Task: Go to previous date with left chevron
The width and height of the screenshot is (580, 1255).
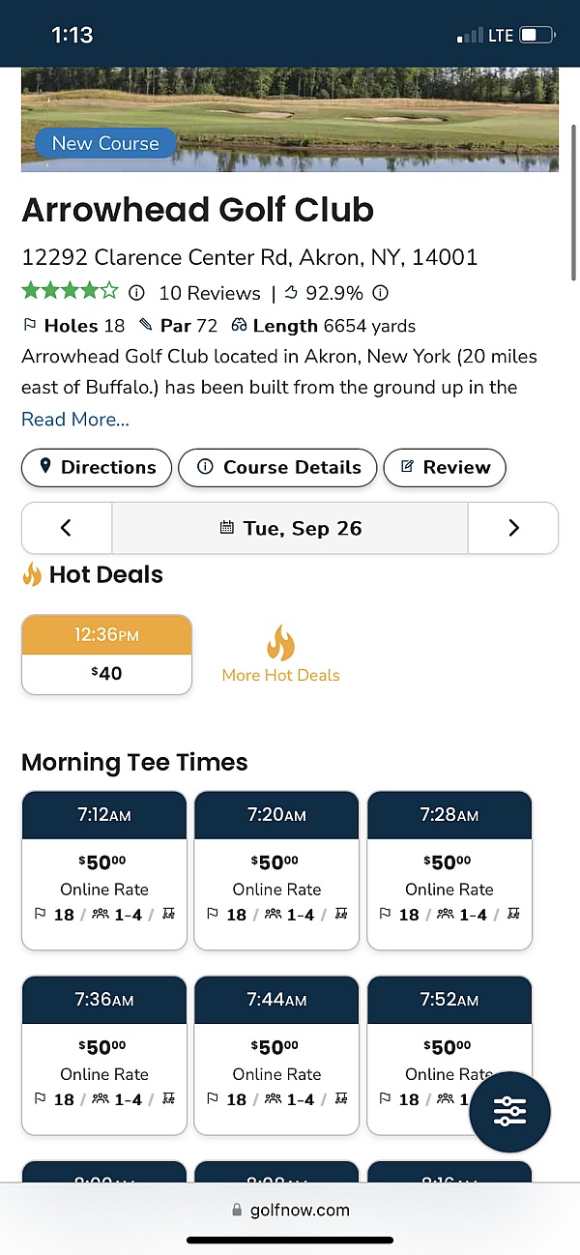Action: [67, 528]
